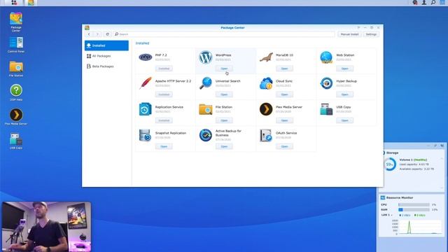The image size is (448, 252).
Task: Click File Station package icon in list
Action: point(205,109)
